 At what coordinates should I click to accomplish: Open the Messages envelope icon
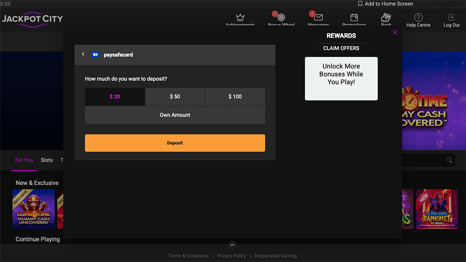point(318,17)
